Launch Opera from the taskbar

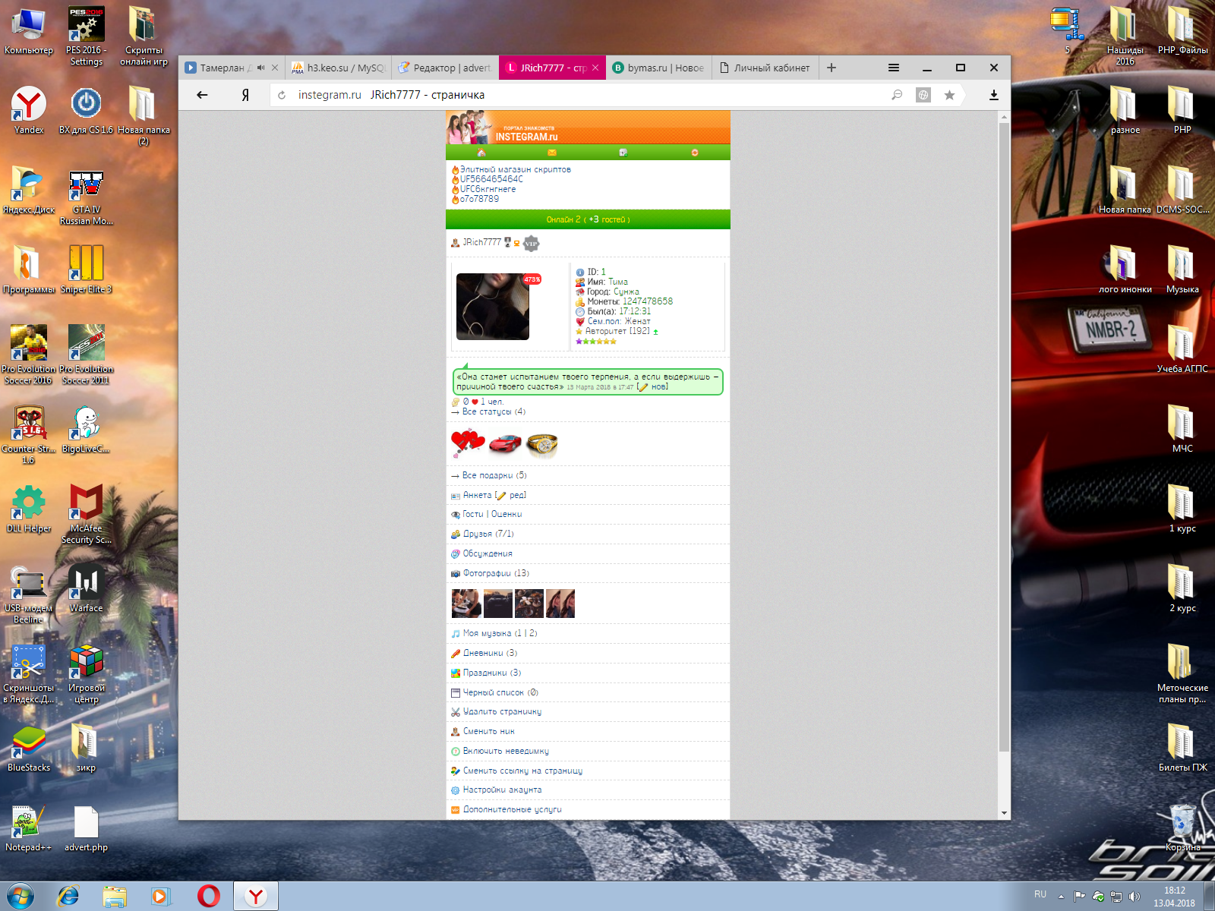tap(208, 896)
